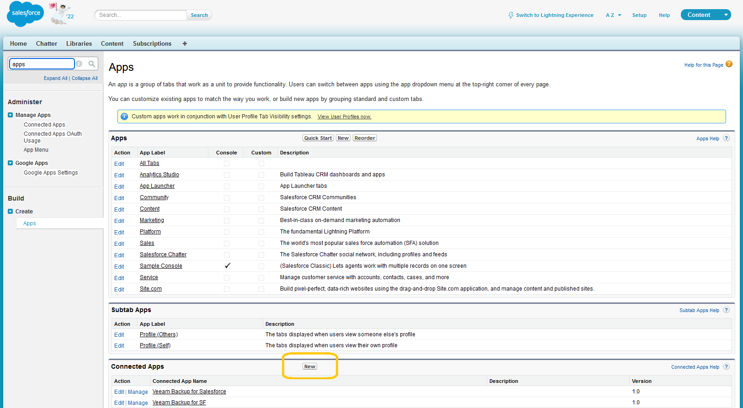Click Console checkbox in Community row

[227, 198]
